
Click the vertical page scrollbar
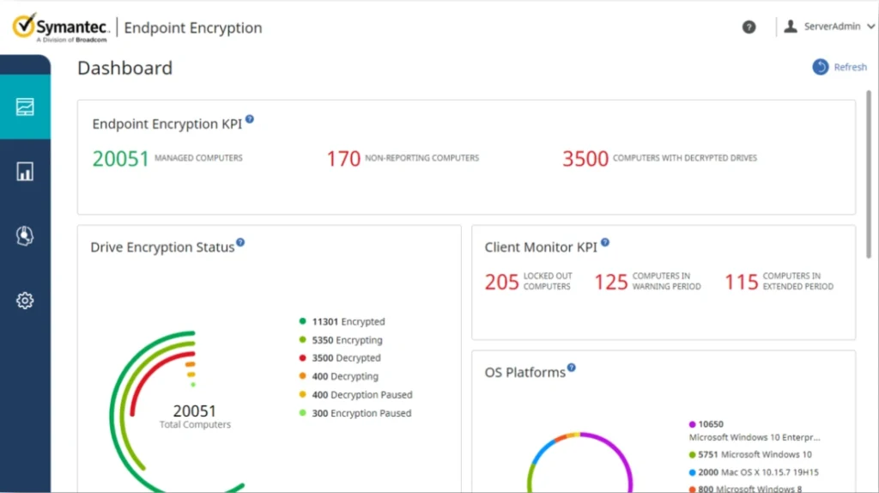click(869, 173)
